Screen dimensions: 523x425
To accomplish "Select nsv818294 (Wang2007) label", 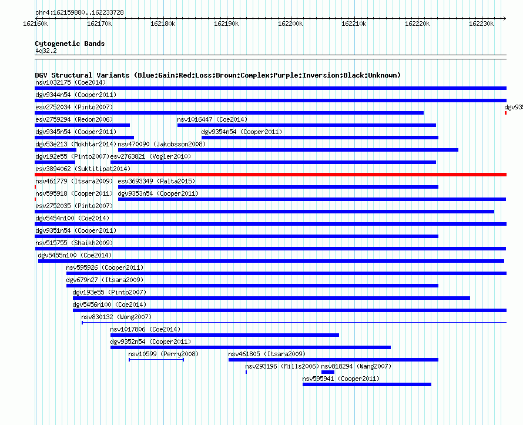I will point(356,366).
